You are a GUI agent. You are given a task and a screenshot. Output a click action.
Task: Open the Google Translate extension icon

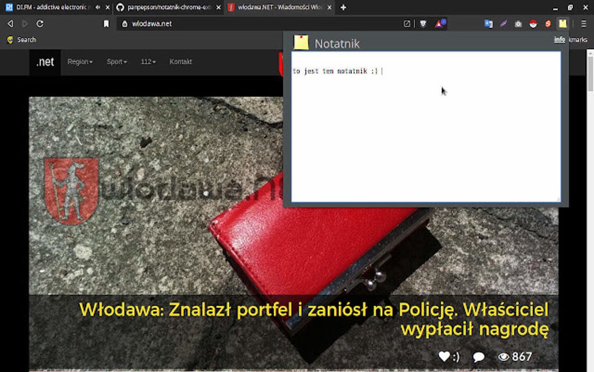(489, 23)
